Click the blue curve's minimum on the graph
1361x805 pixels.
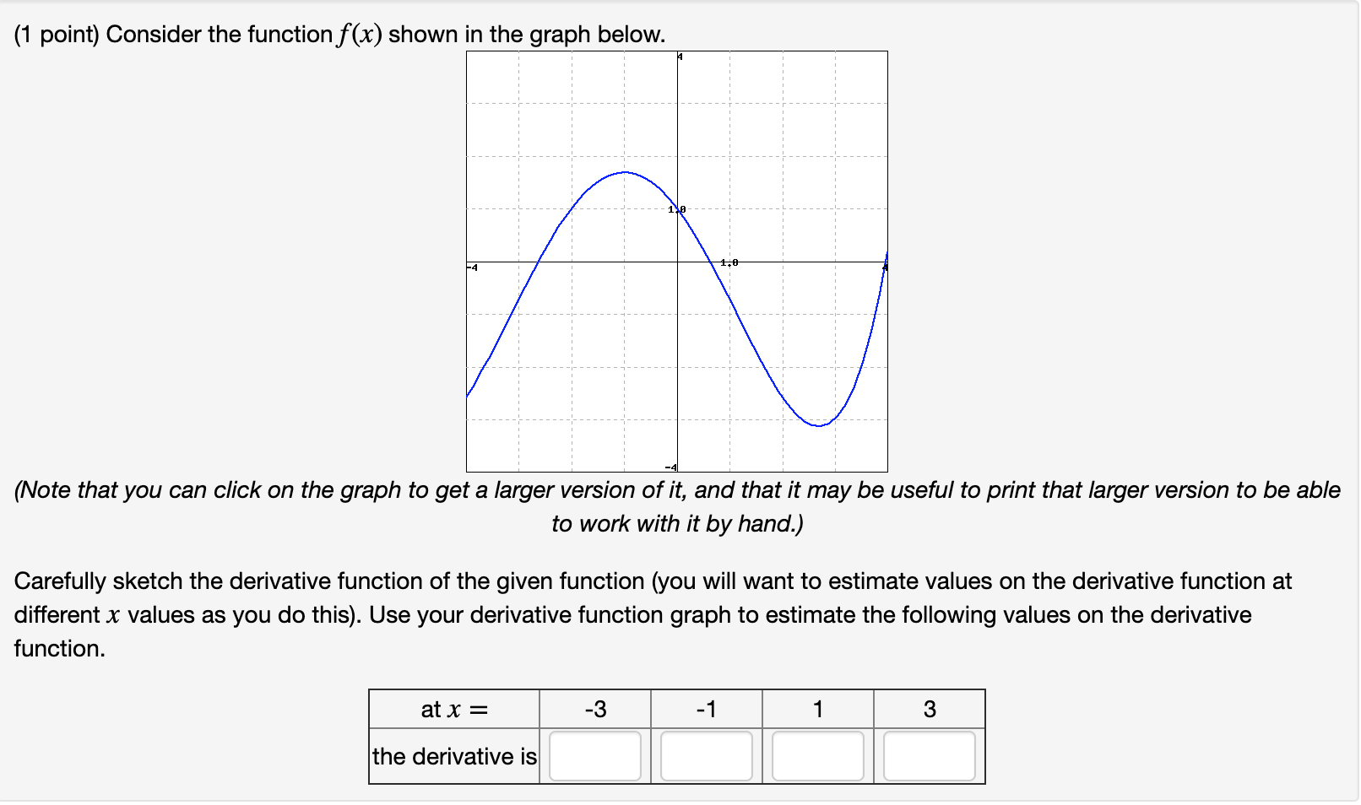click(x=817, y=426)
